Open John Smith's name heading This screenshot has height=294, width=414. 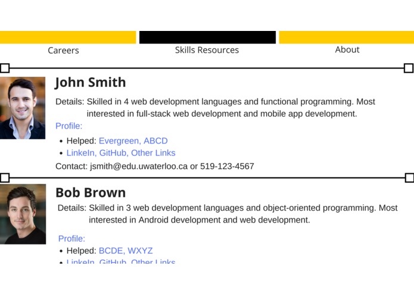click(x=91, y=82)
